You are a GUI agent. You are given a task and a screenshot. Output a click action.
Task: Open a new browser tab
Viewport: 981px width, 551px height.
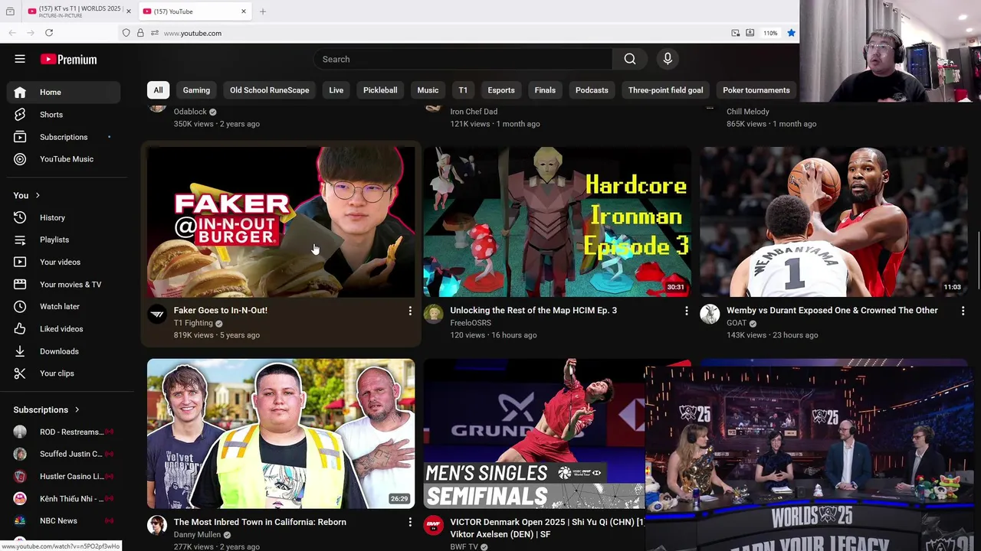coord(263,11)
